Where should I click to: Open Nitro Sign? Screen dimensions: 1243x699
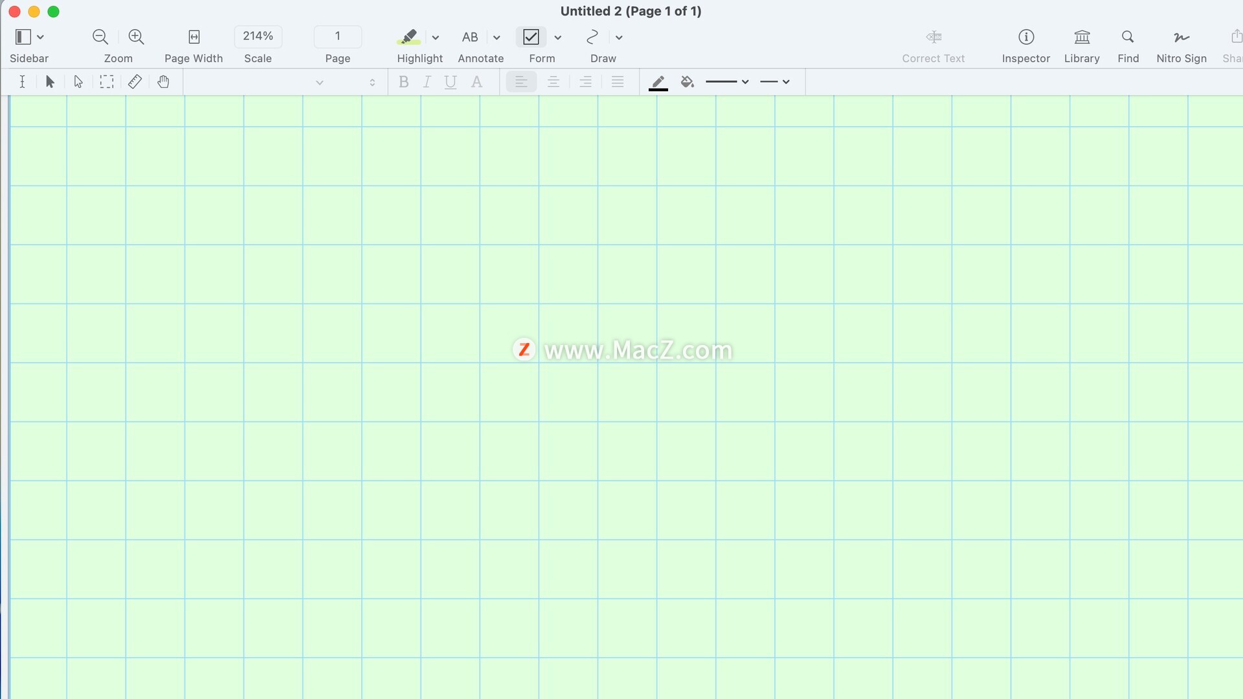pyautogui.click(x=1181, y=37)
